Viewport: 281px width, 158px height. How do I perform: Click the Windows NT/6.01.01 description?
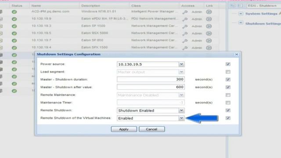click(98, 11)
